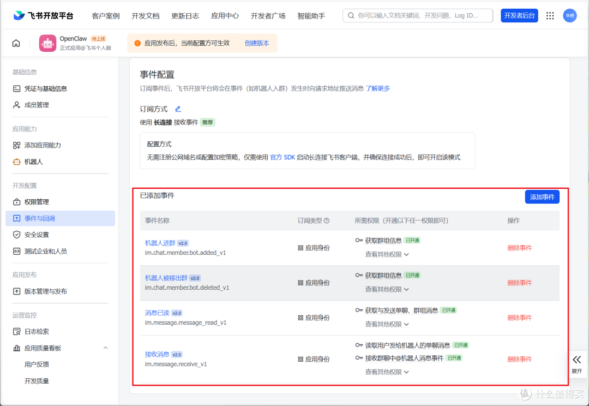Viewport: 589px width, 406px height.
Task: Click the 获取与发送单聊、群组消息 permission text
Action: (x=401, y=311)
